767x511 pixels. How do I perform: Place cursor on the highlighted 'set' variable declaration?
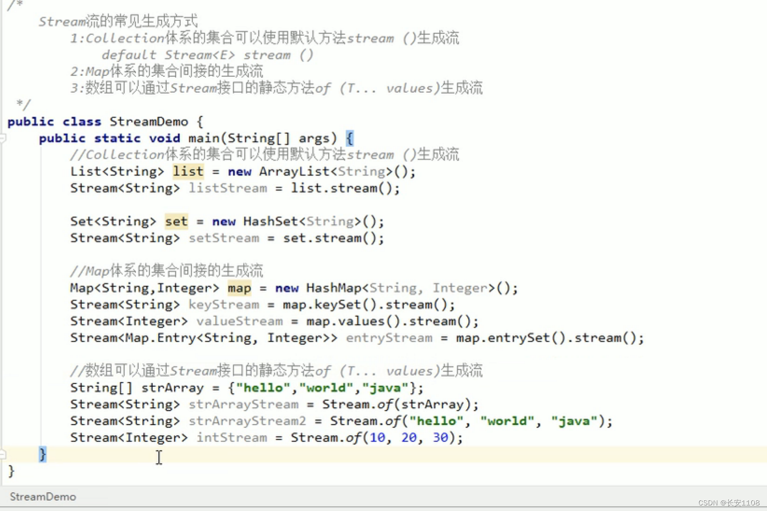click(x=176, y=221)
